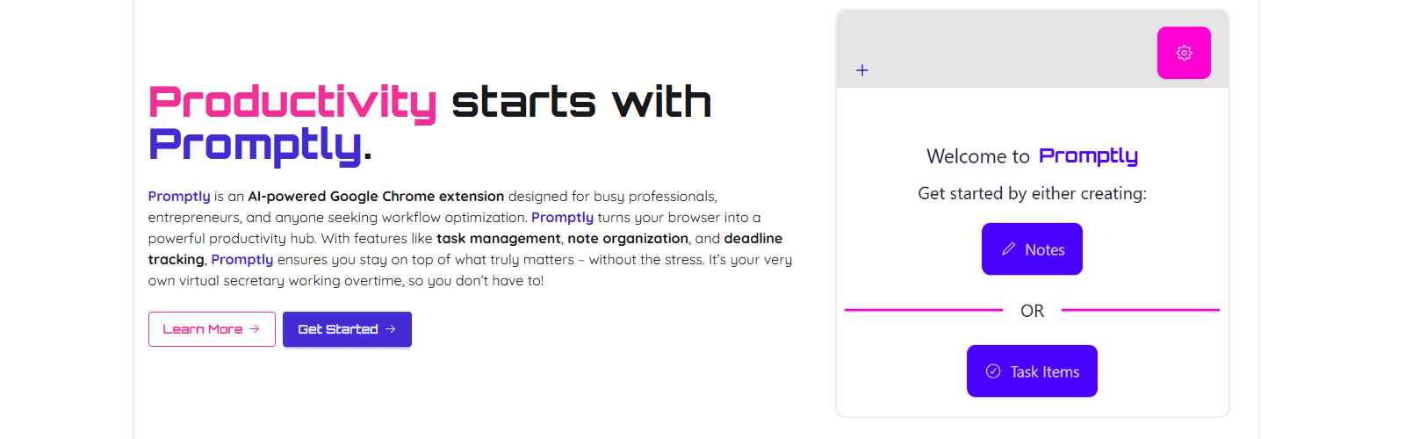Click the Promptly link starting the paragraph
Viewport: 1405px width, 439px height.
click(179, 197)
